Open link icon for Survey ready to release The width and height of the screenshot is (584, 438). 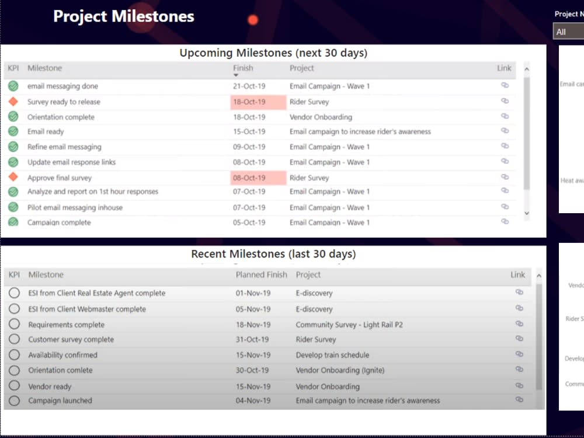click(x=505, y=101)
